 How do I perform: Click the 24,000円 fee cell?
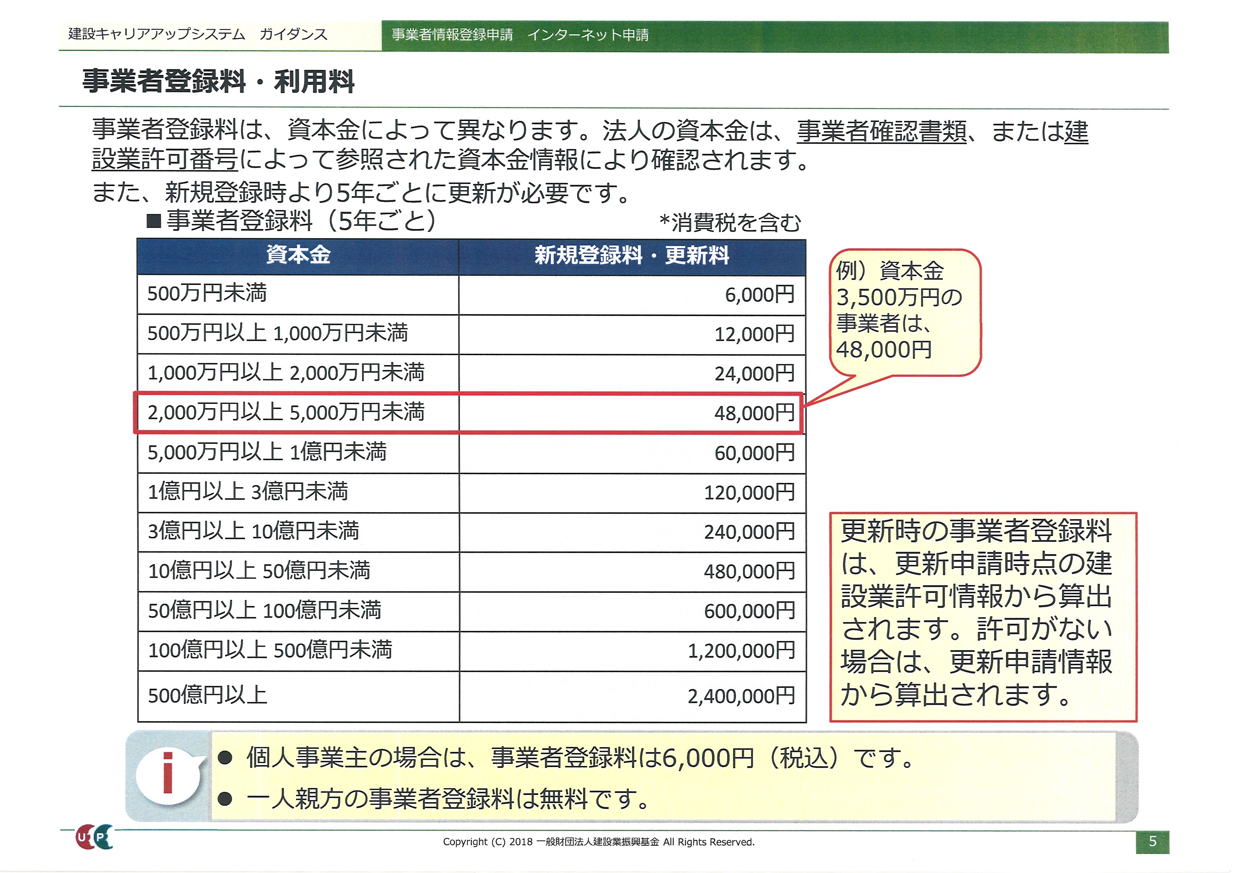(632, 373)
